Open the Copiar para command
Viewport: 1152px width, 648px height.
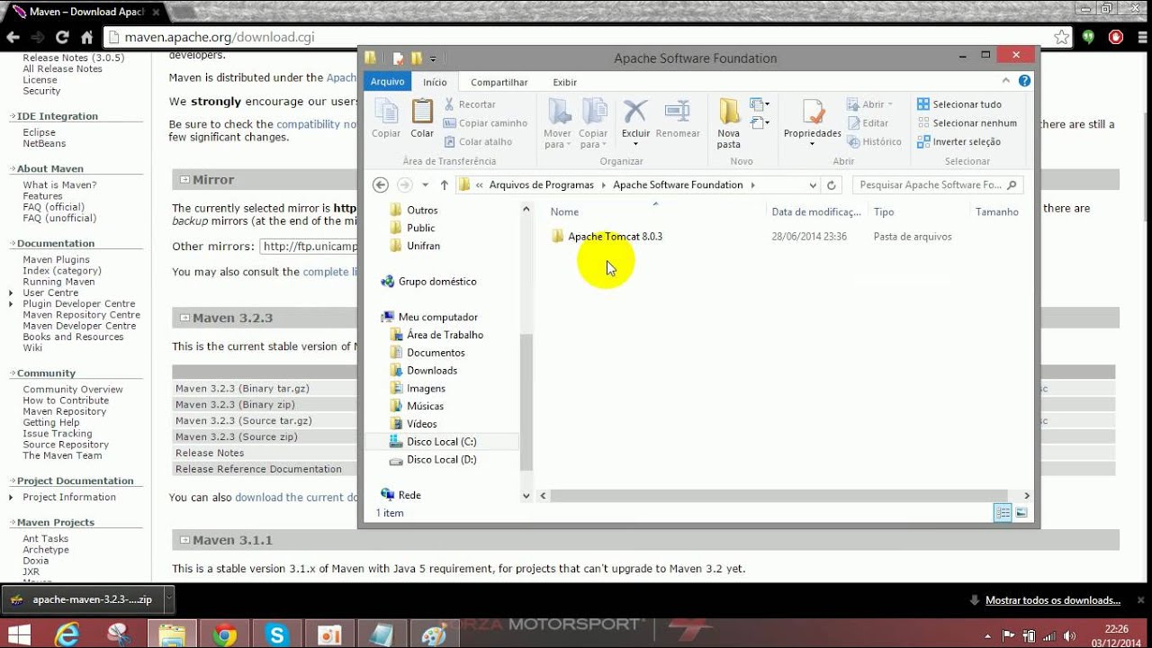pos(594,123)
